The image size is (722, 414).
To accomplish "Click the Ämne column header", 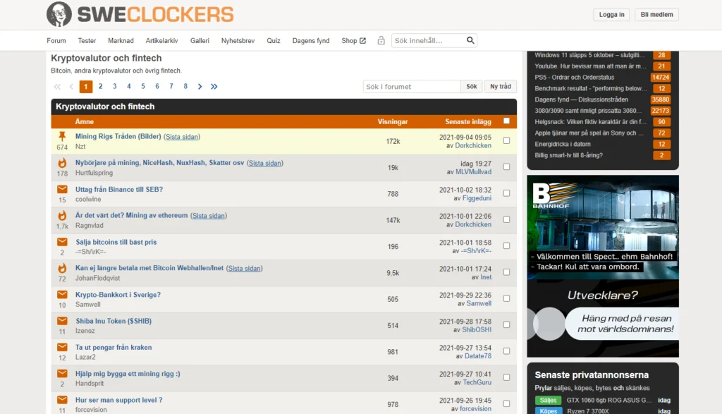I will pos(85,121).
